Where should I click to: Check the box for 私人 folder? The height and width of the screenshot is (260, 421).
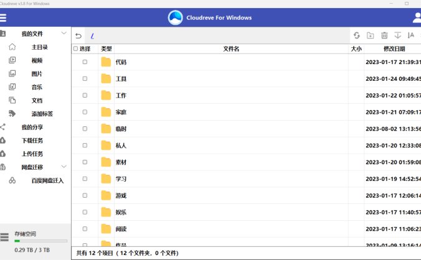[85, 146]
